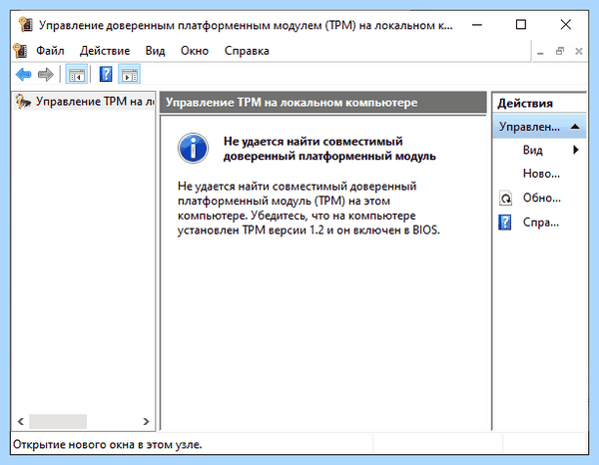
Task: Click the Действия panel heading
Action: click(x=525, y=104)
